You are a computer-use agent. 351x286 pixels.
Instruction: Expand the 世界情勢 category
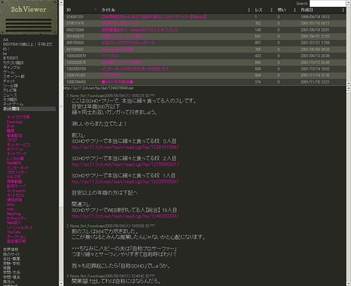tap(11, 249)
